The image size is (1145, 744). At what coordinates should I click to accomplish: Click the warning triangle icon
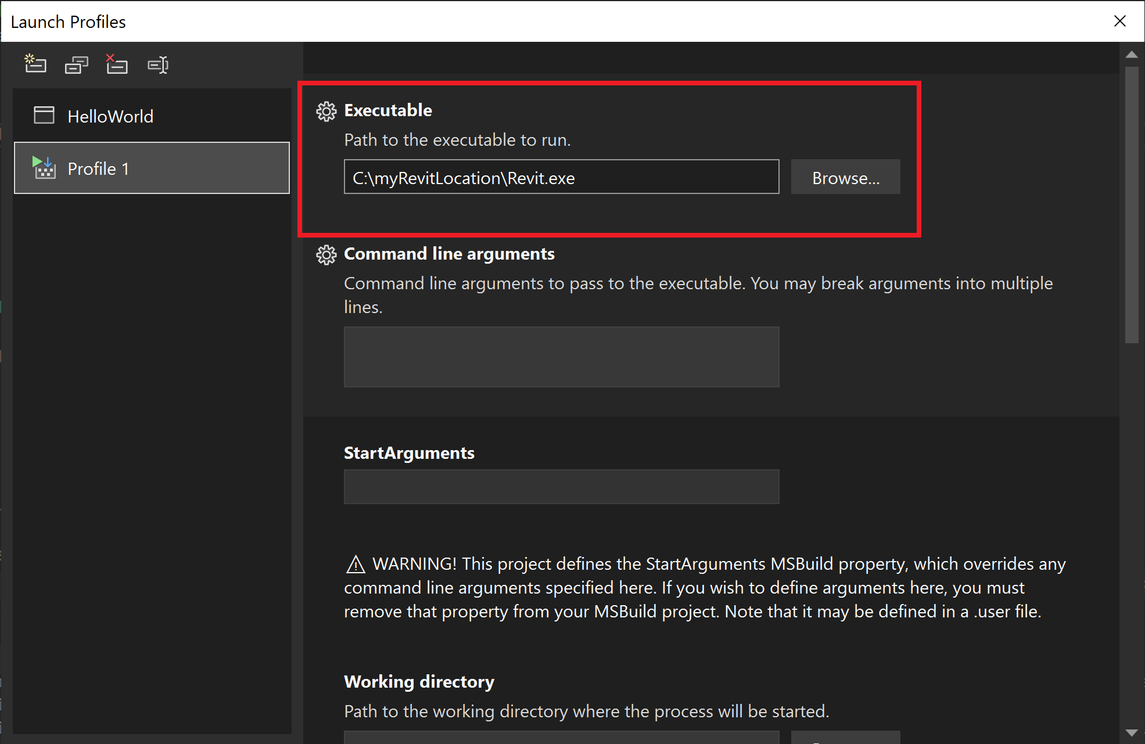coord(355,564)
